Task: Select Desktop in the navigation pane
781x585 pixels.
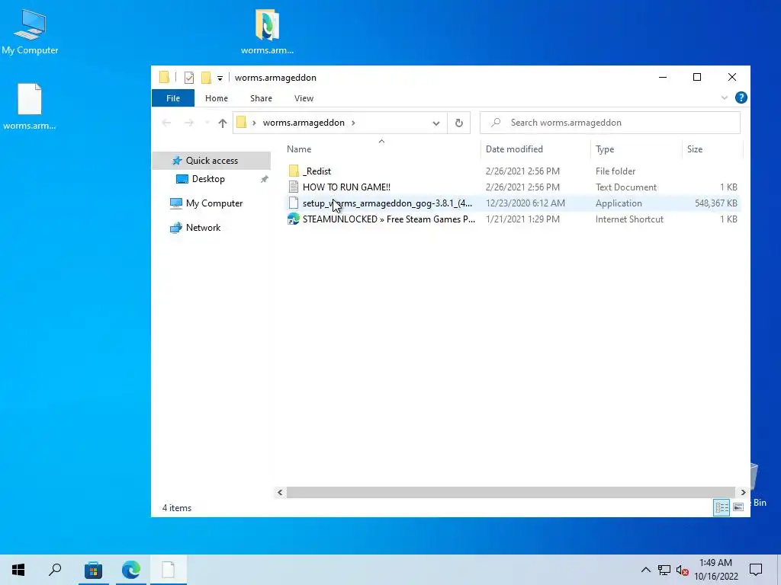Action: [x=208, y=179]
